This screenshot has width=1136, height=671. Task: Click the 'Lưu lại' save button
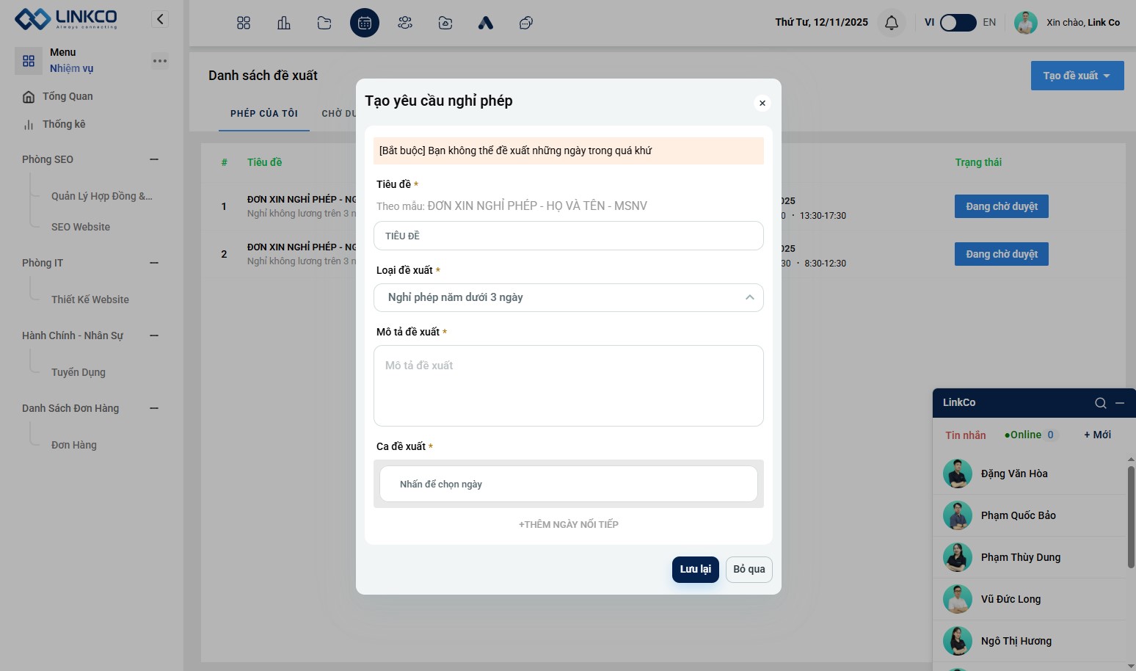tap(695, 570)
